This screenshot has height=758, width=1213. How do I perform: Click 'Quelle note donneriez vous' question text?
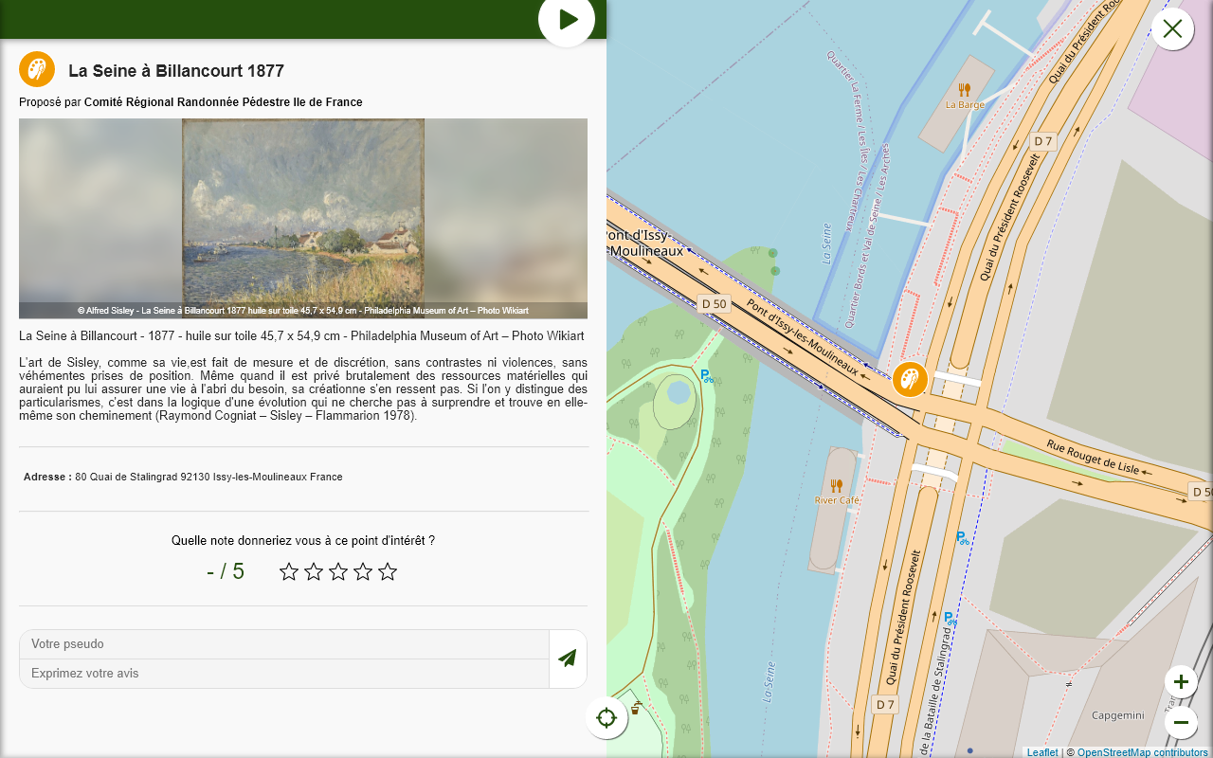[303, 541]
